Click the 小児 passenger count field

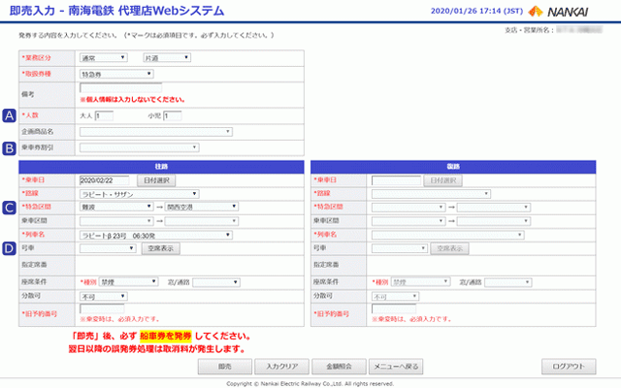(173, 116)
